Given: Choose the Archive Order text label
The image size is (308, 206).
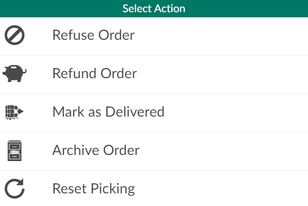Looking at the screenshot, I should tap(96, 150).
